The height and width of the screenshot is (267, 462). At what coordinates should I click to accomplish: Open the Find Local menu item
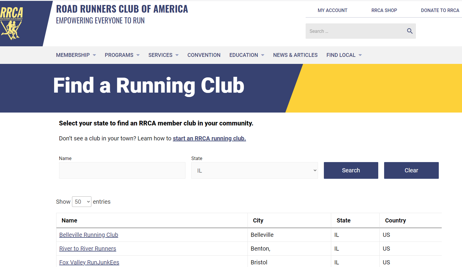[341, 55]
